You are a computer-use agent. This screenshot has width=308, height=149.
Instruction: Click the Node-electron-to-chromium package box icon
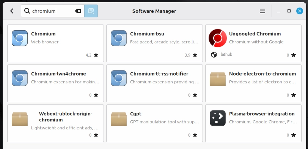tap(218, 79)
